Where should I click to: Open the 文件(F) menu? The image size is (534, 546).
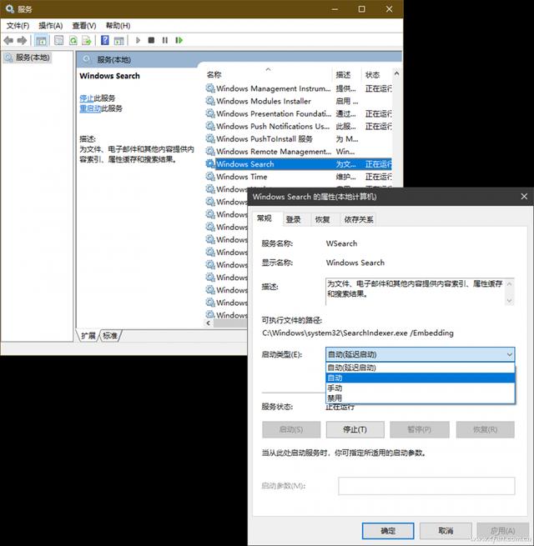(18, 25)
